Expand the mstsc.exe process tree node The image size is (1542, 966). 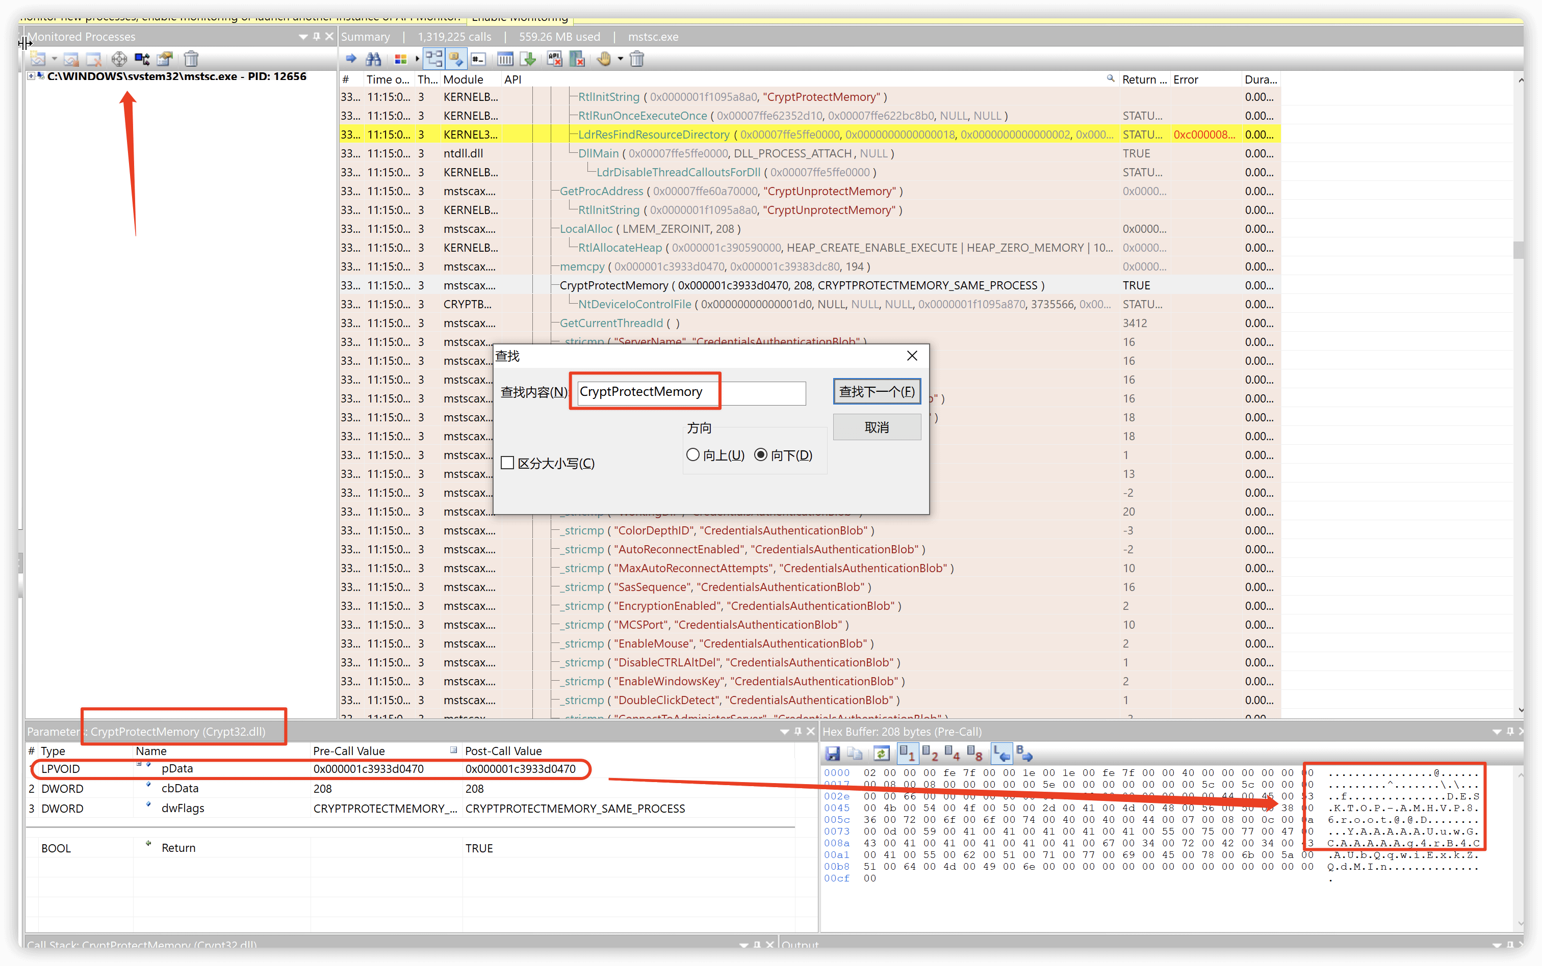click(31, 76)
